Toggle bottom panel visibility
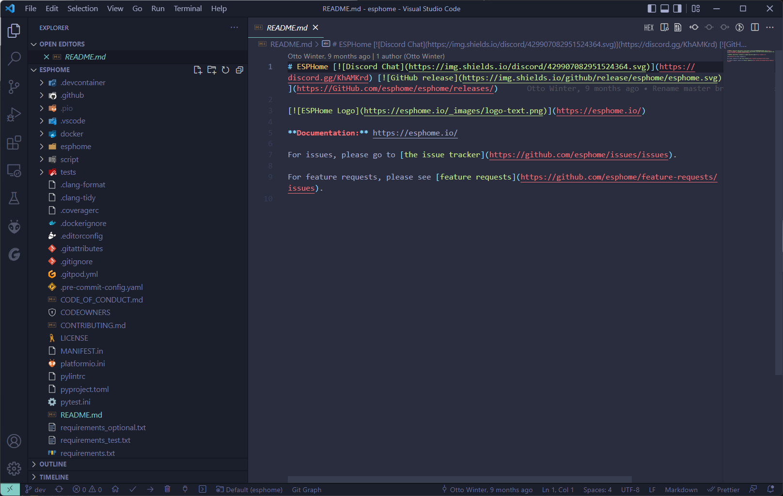783x496 pixels. tap(665, 8)
